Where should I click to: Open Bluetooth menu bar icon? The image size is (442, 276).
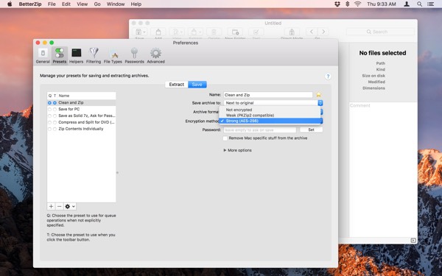[347, 4]
